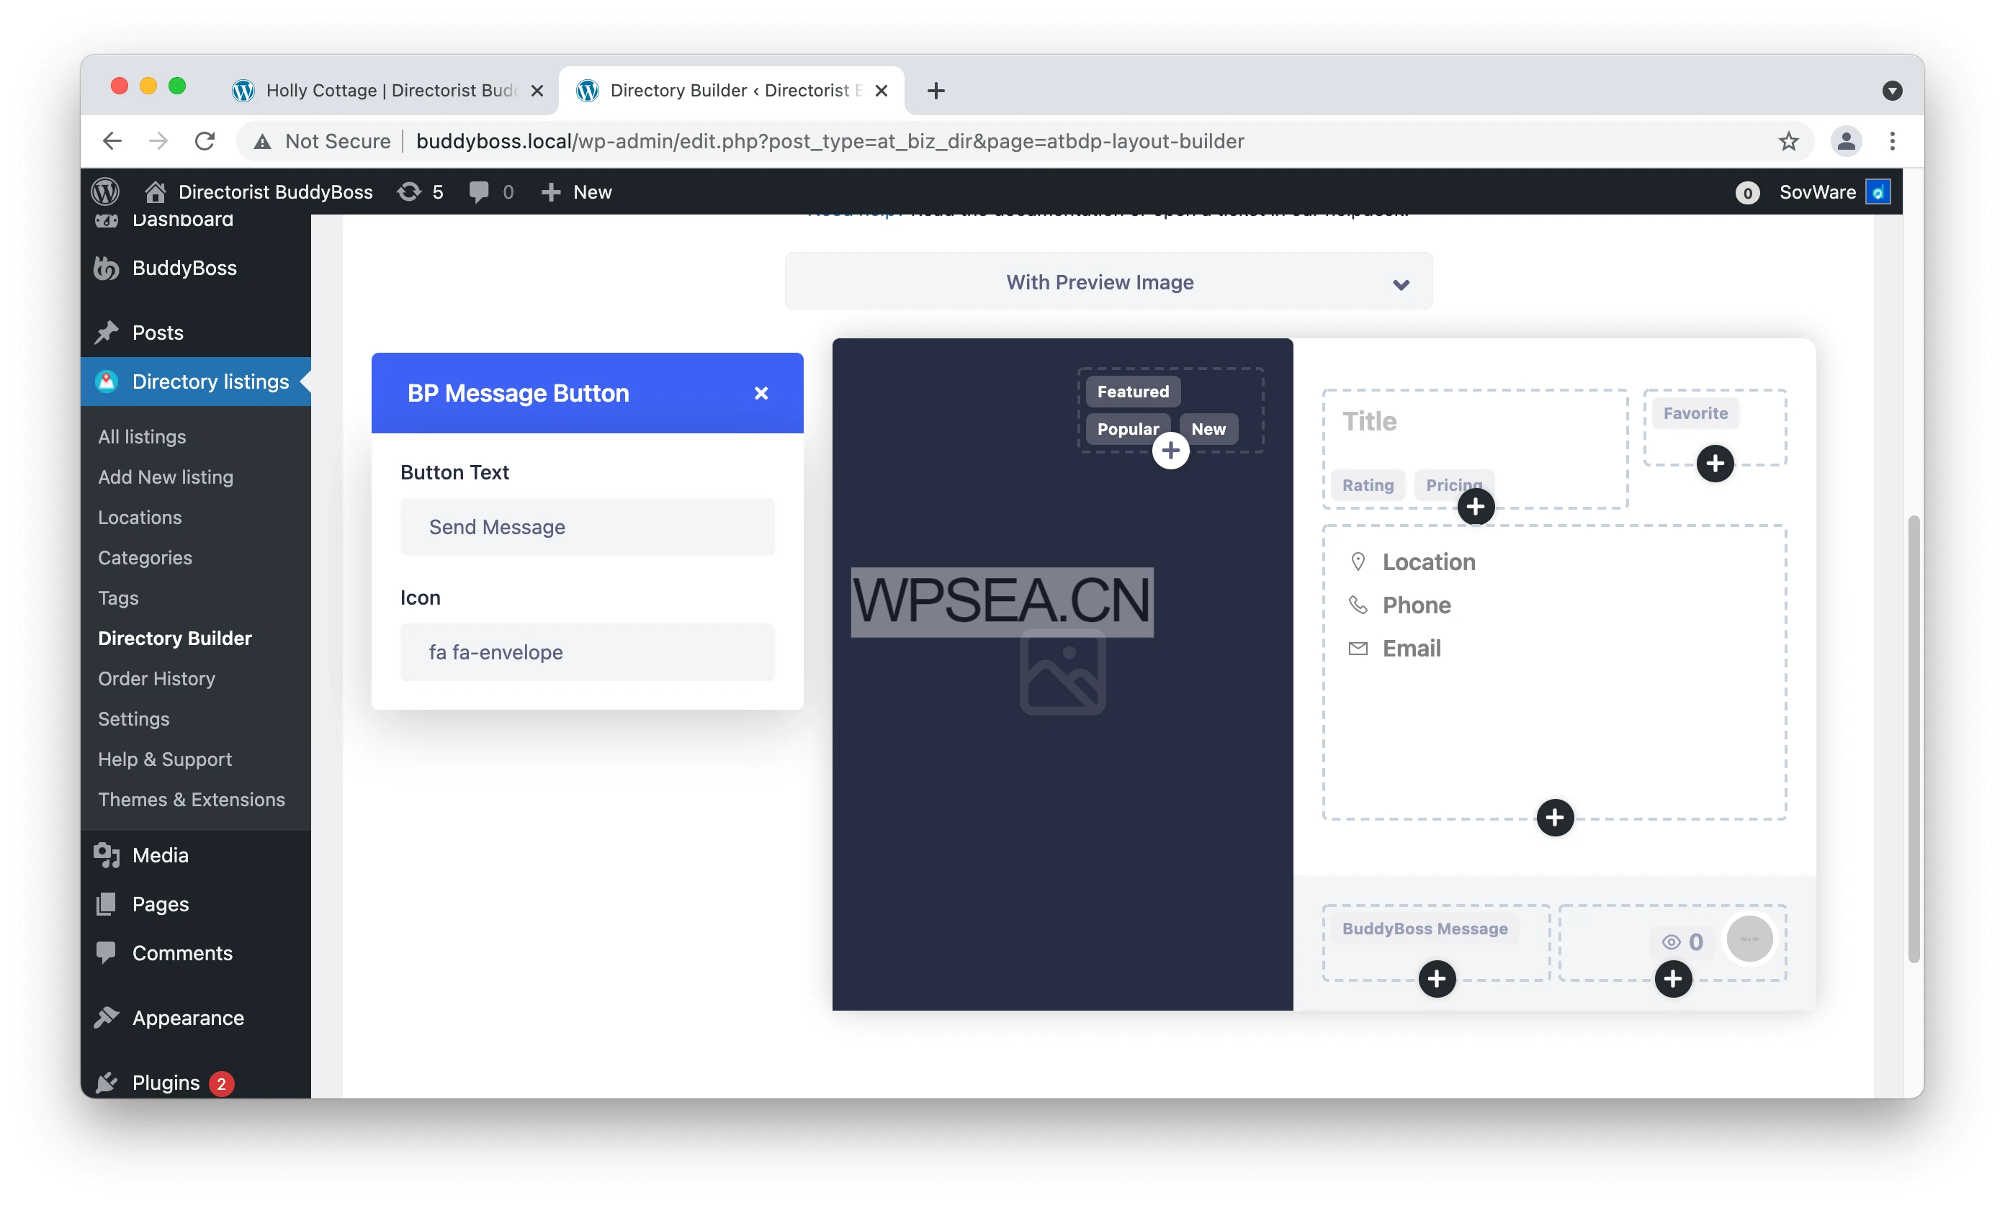Open the New content menu in admin bar
Image resolution: width=2005 pixels, height=1205 pixels.
(x=576, y=192)
